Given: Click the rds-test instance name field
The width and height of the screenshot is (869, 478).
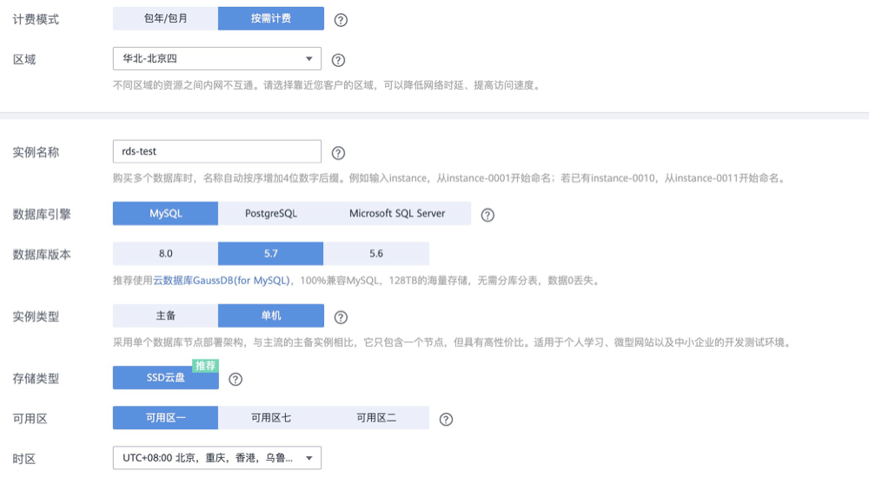Looking at the screenshot, I should [216, 151].
